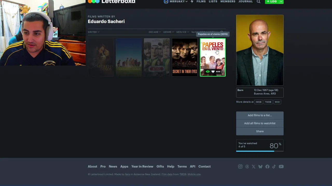This screenshot has width=332, height=186.
Task: Open the Help footer link
Action: pos(171,167)
